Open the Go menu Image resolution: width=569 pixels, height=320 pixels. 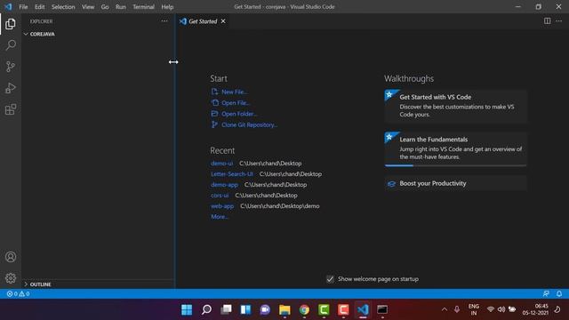click(105, 6)
